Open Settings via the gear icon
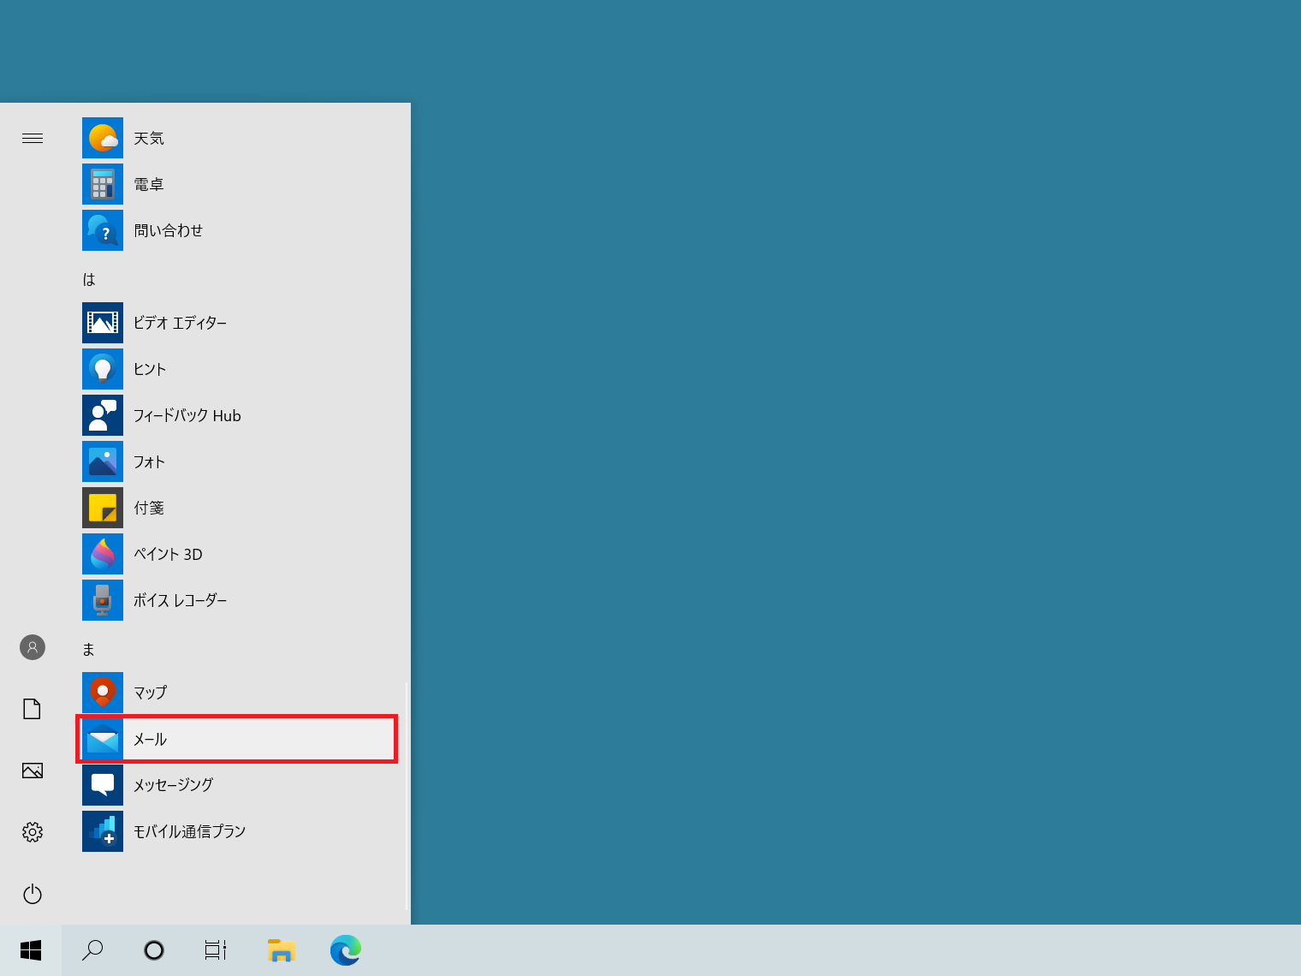 pos(33,832)
